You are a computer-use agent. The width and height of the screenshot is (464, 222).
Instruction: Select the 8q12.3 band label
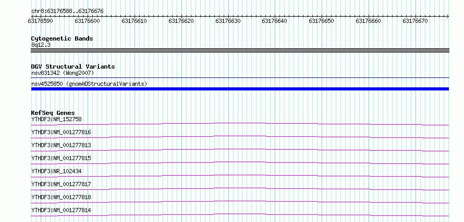(x=41, y=45)
